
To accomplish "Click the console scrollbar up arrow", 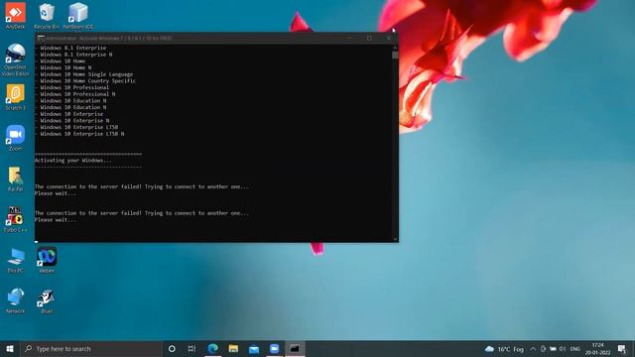I will click(395, 48).
